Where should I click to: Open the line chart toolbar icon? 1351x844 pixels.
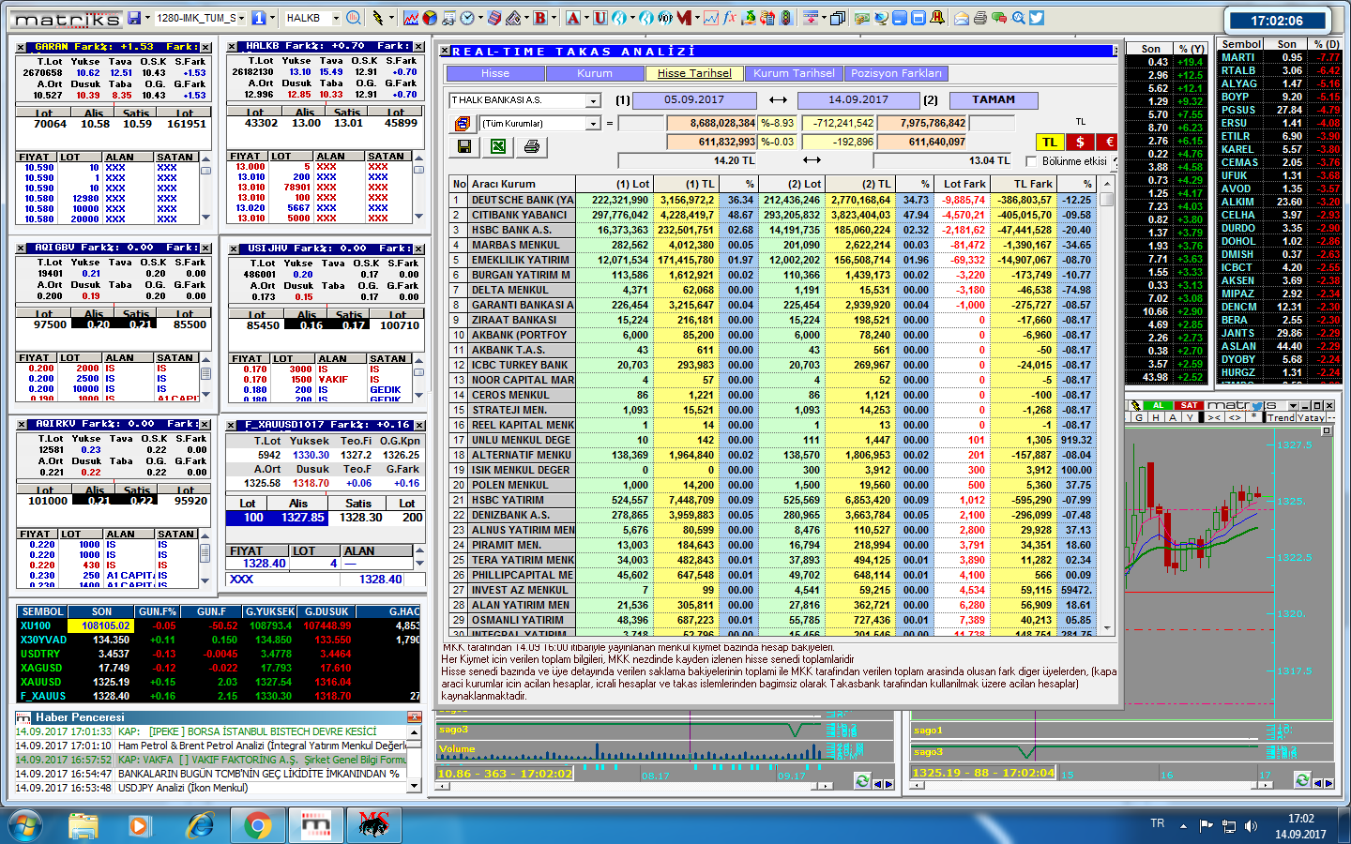pyautogui.click(x=411, y=18)
